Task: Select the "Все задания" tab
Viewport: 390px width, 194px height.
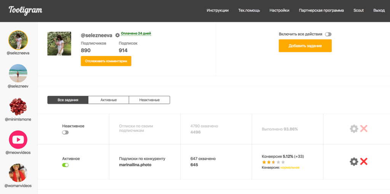Action: click(x=68, y=100)
